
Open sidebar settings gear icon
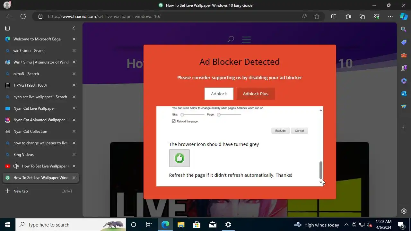coord(404,211)
